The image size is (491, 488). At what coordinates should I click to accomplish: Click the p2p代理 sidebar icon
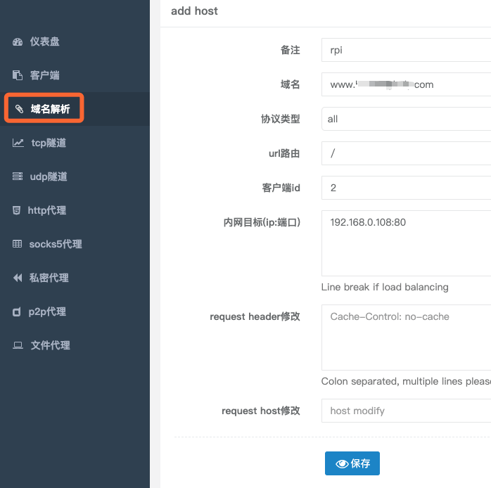click(x=17, y=312)
